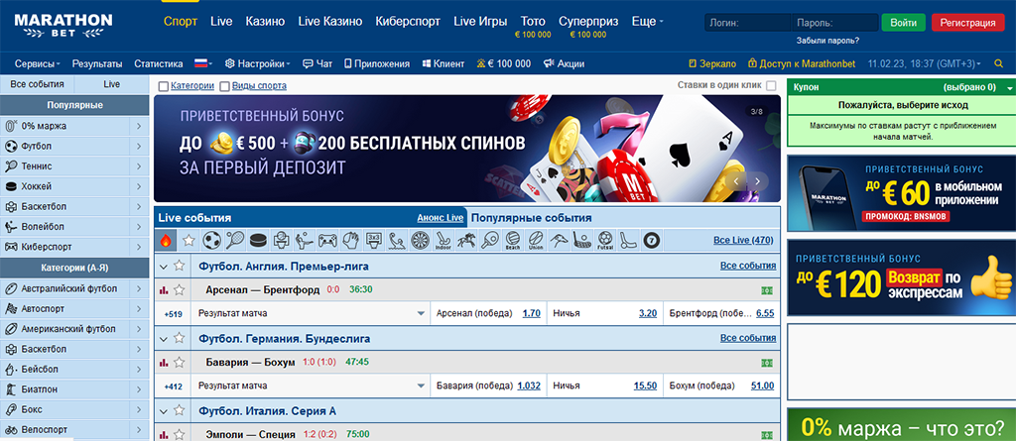Open statistics chart icon for Бавария — Бохум
Viewport: 1016px width, 441px height.
[x=164, y=362]
